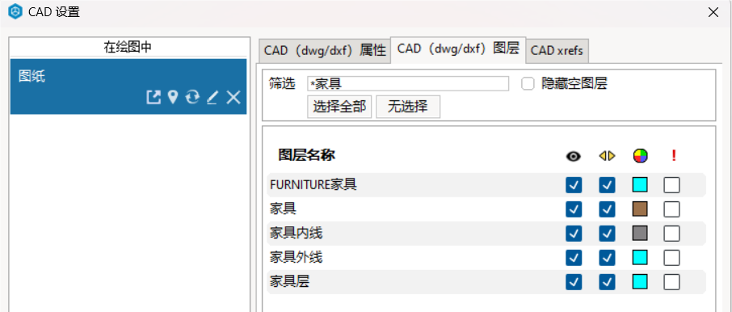Toggle visibility checkbox for 家具外线 layer

pos(574,257)
